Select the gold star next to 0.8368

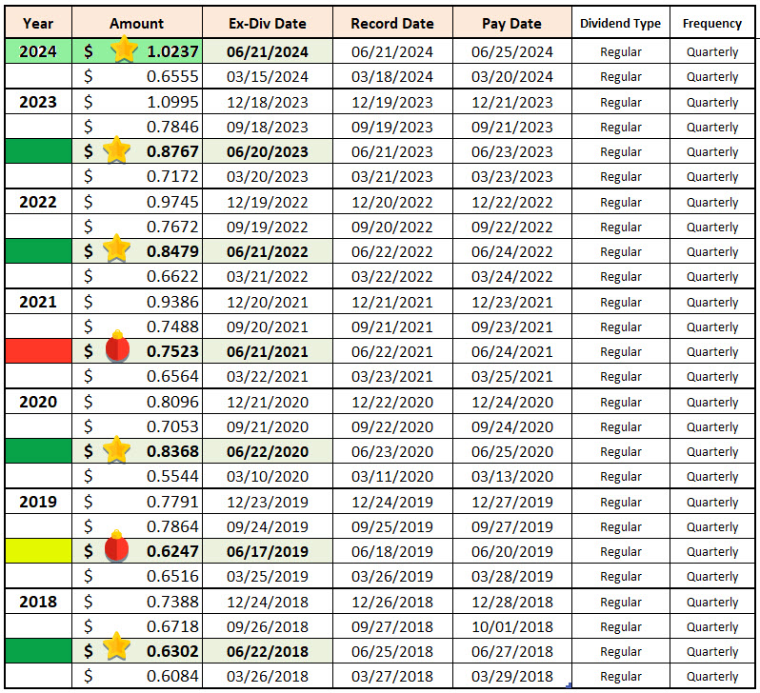(x=116, y=450)
